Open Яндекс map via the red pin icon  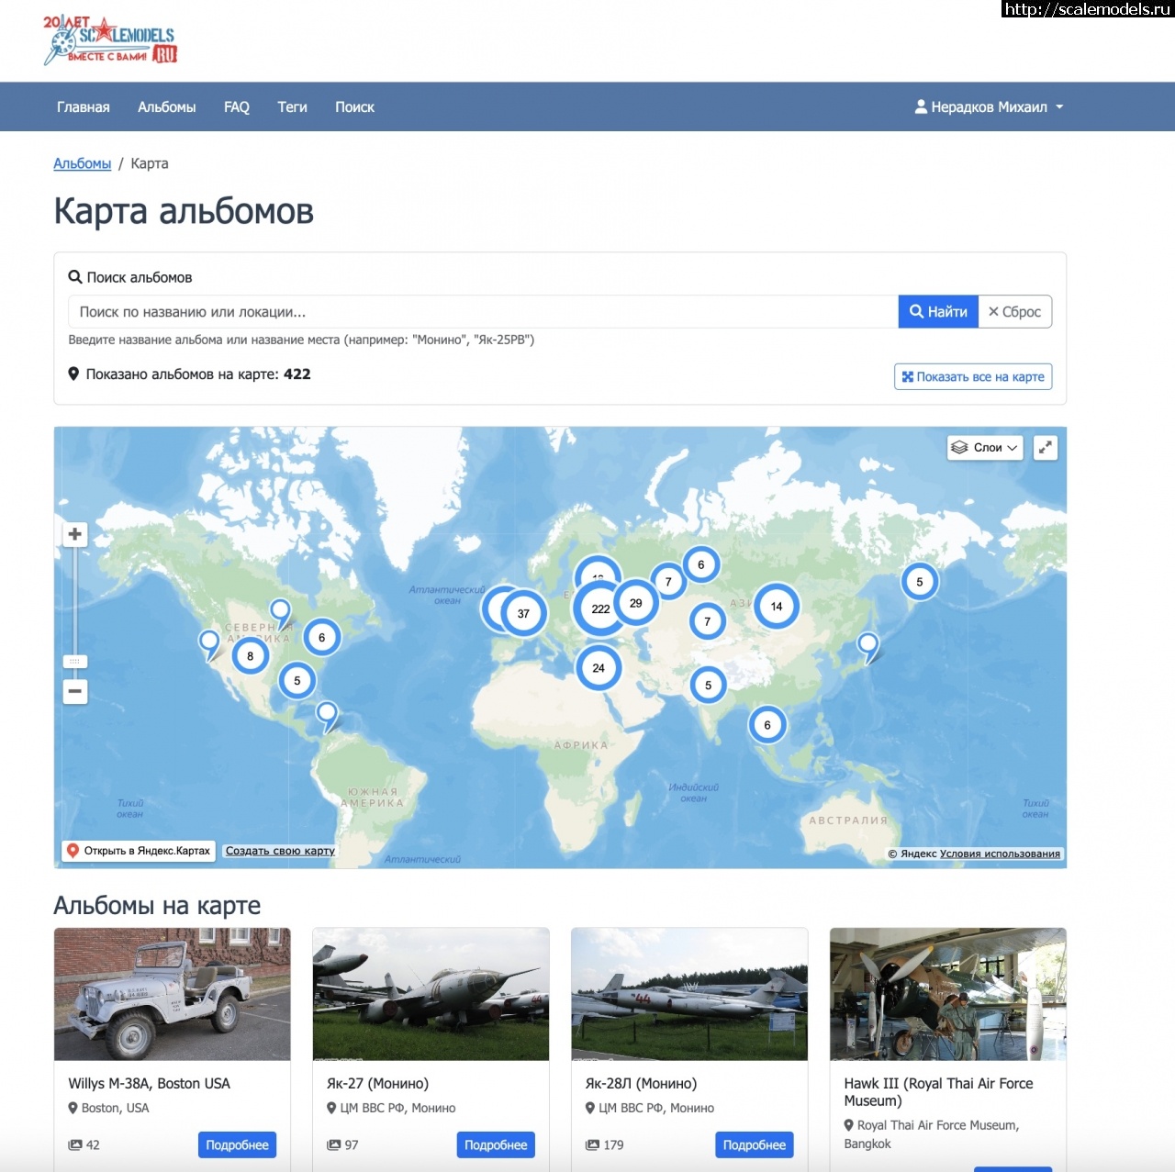pyautogui.click(x=73, y=850)
